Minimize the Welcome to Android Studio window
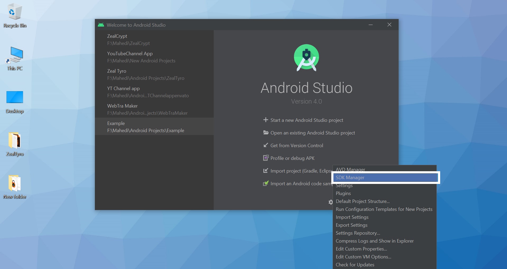This screenshot has width=507, height=269. (x=371, y=25)
